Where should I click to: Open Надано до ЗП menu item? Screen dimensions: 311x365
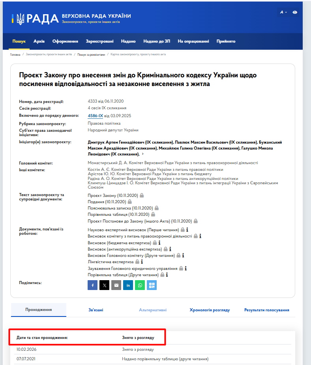(x=157, y=41)
